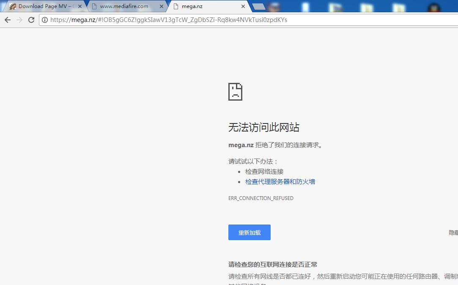
Task: Click the sad page error icon
Action: (x=235, y=92)
